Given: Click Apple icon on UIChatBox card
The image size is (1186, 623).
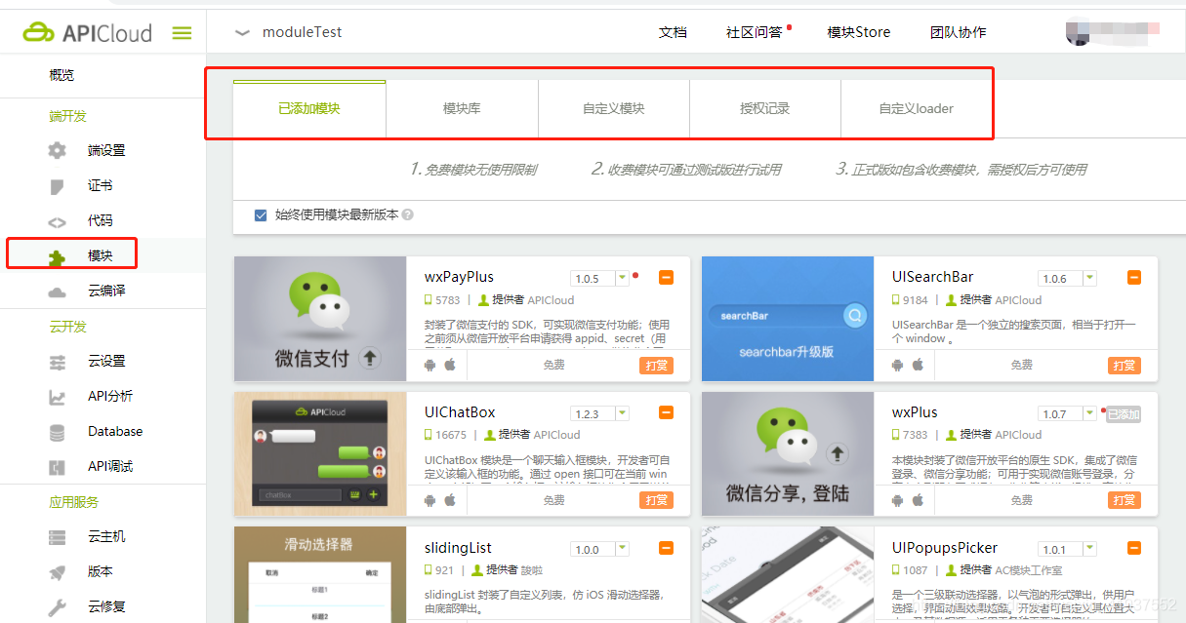Looking at the screenshot, I should pos(450,500).
